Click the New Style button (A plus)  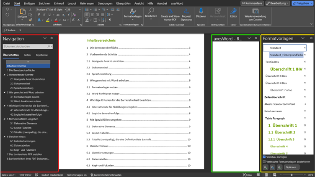point(266,167)
